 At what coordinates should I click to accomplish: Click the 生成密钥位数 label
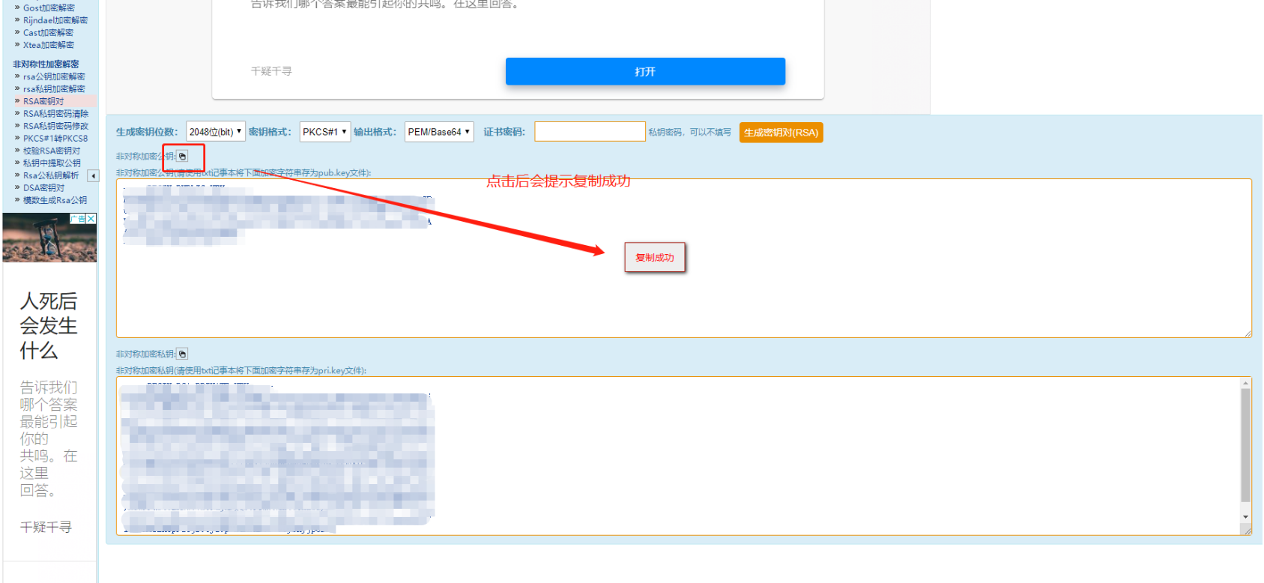(146, 132)
